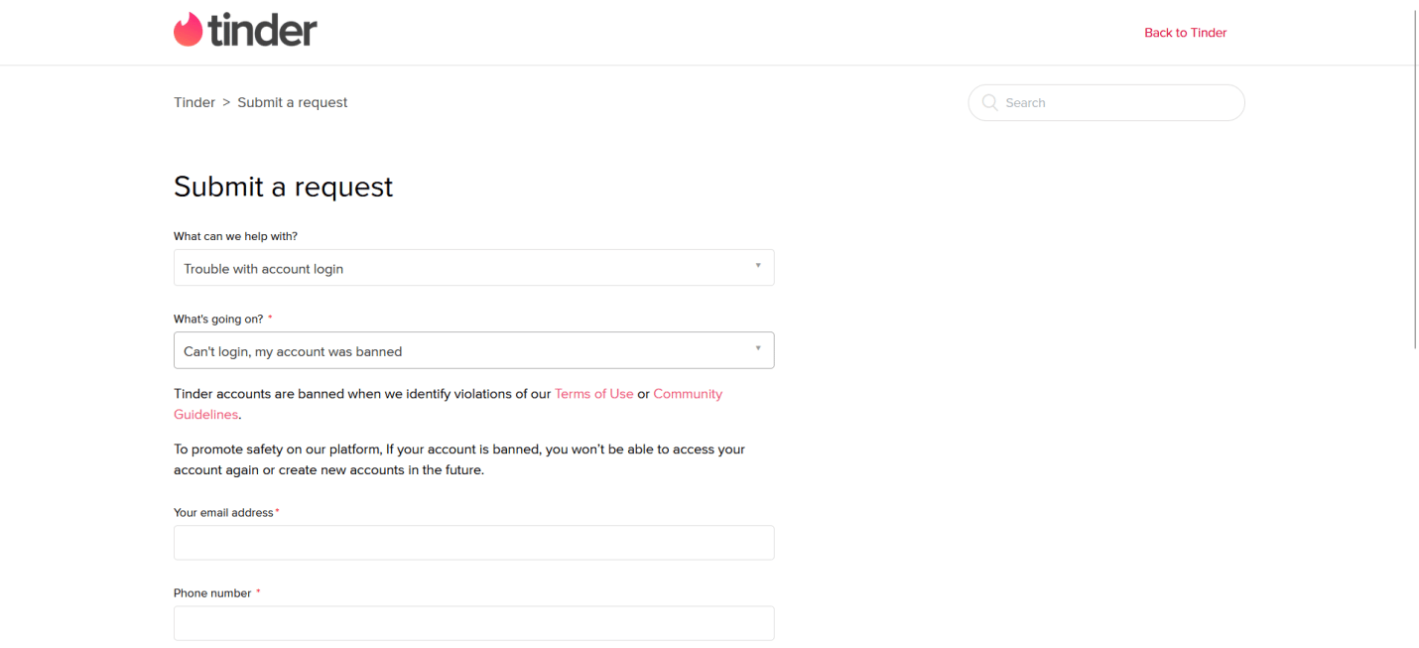Click the vertical scrollbar thumb
1419x648 pixels.
point(1413,179)
